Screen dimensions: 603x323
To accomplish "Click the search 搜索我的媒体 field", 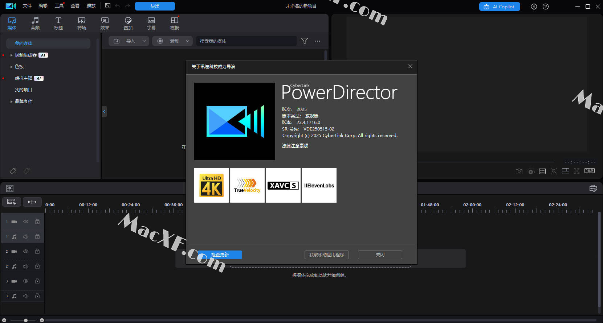I will (246, 41).
